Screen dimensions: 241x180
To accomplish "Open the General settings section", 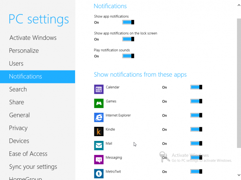I will point(19,115).
